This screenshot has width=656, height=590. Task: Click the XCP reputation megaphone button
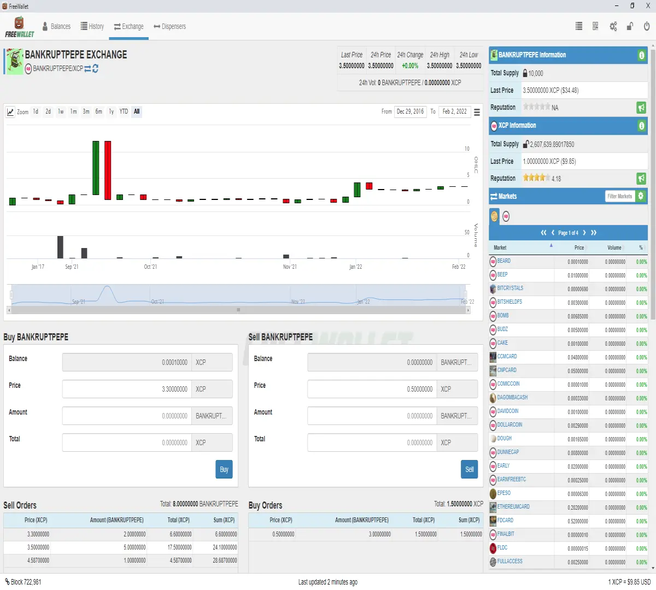point(641,179)
